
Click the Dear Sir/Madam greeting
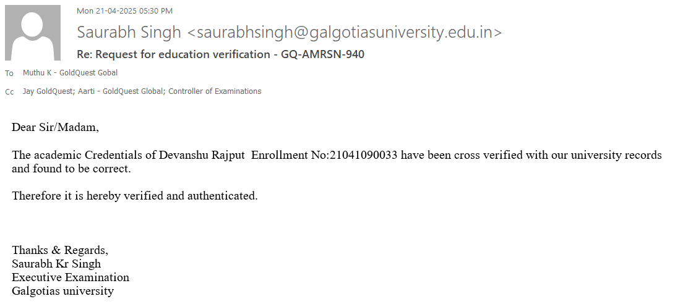(55, 128)
